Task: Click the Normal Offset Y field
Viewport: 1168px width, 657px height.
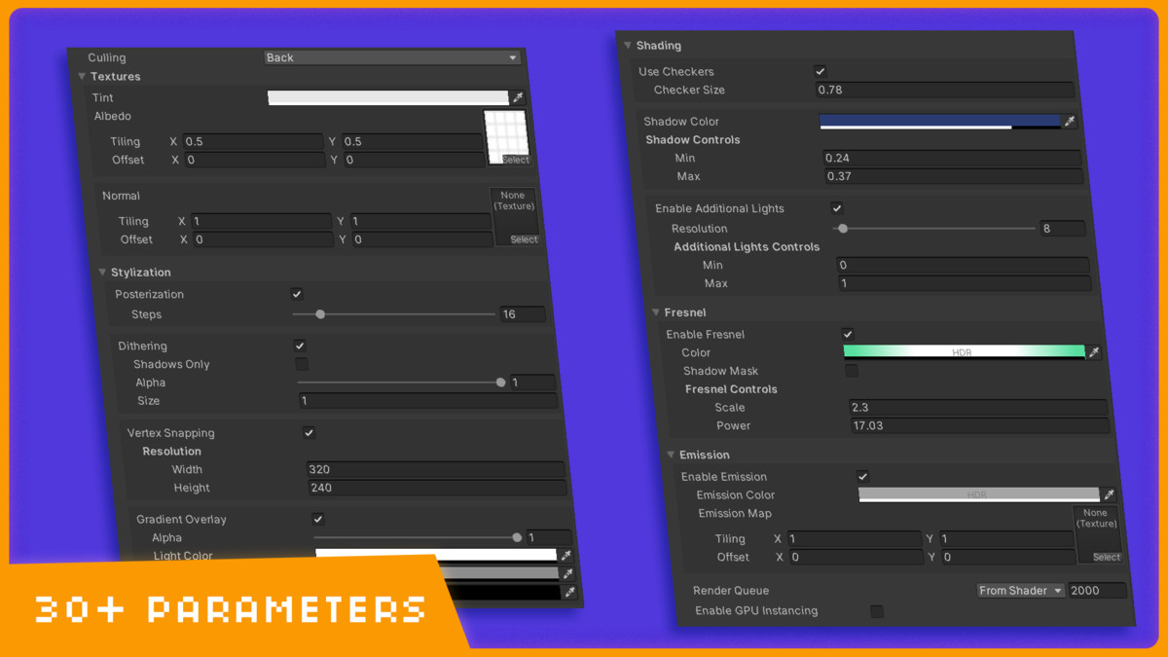Action: point(423,239)
